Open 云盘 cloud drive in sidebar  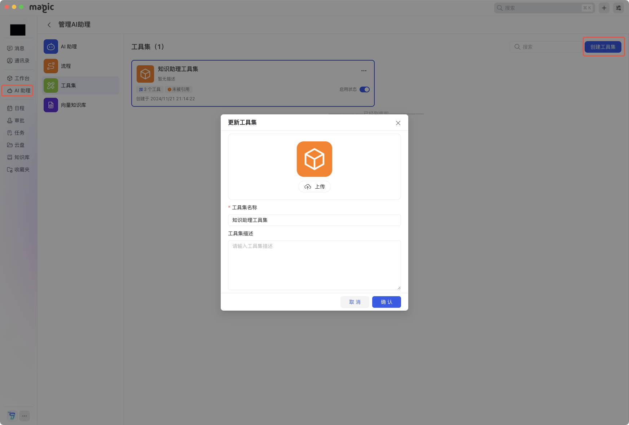tap(16, 145)
